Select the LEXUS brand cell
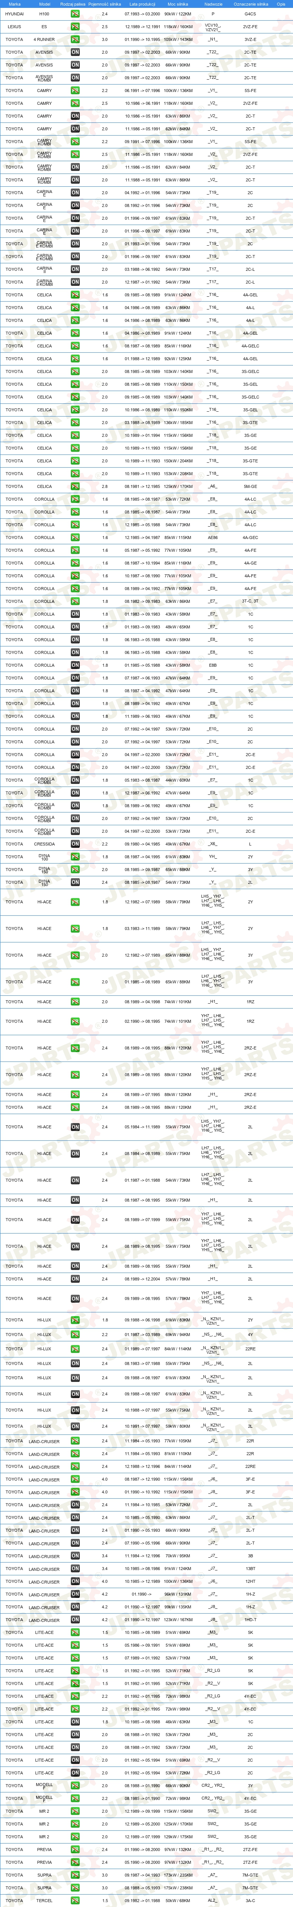293x1907 pixels. pyautogui.click(x=15, y=27)
